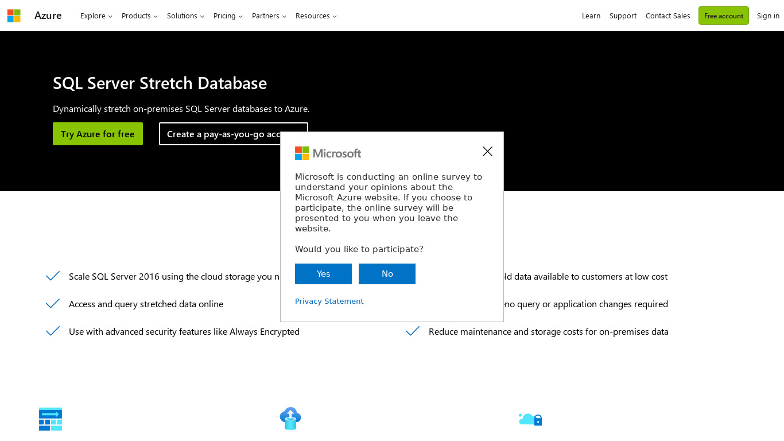
Task: Click the cloud with padlock icon
Action: tap(530, 419)
